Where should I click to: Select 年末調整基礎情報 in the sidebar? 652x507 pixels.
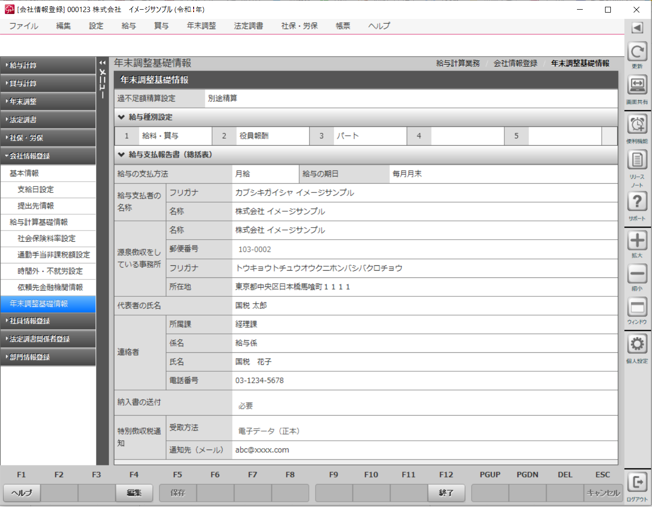[x=48, y=304]
